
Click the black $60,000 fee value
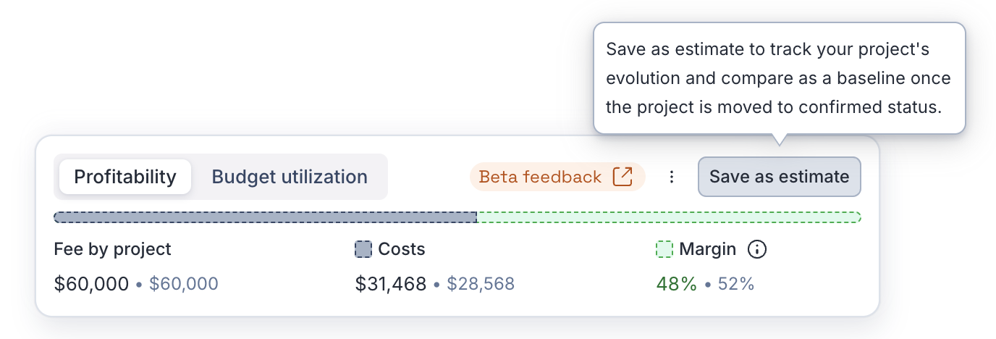[x=91, y=284]
